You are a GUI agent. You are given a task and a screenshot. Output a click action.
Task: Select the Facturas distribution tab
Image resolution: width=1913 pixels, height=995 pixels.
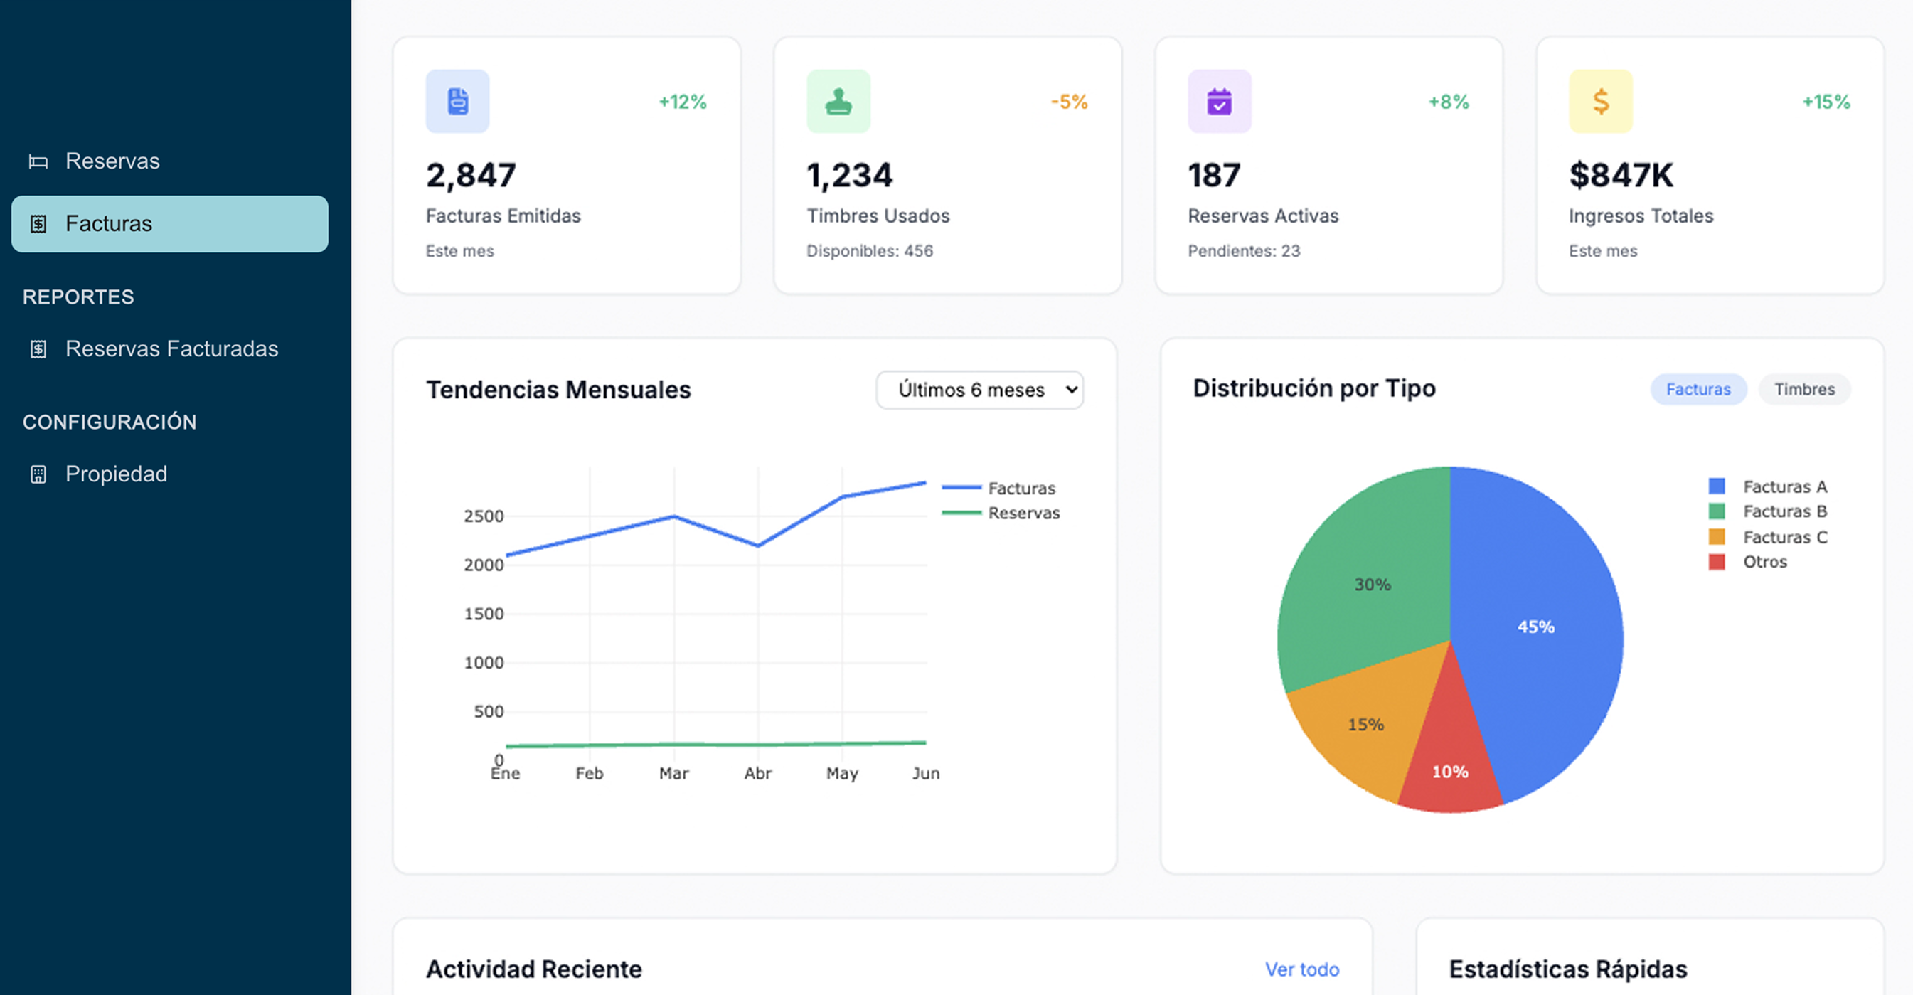coord(1698,389)
